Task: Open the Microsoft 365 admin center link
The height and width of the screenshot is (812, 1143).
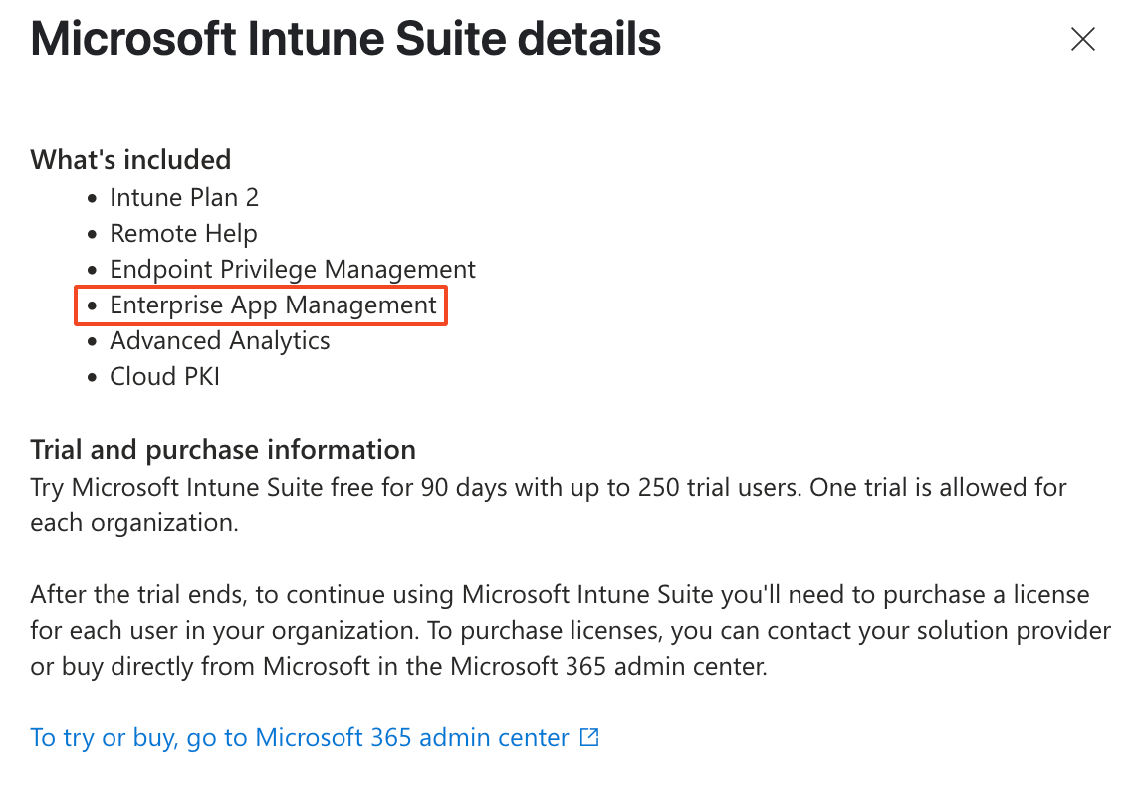Action: [x=315, y=737]
